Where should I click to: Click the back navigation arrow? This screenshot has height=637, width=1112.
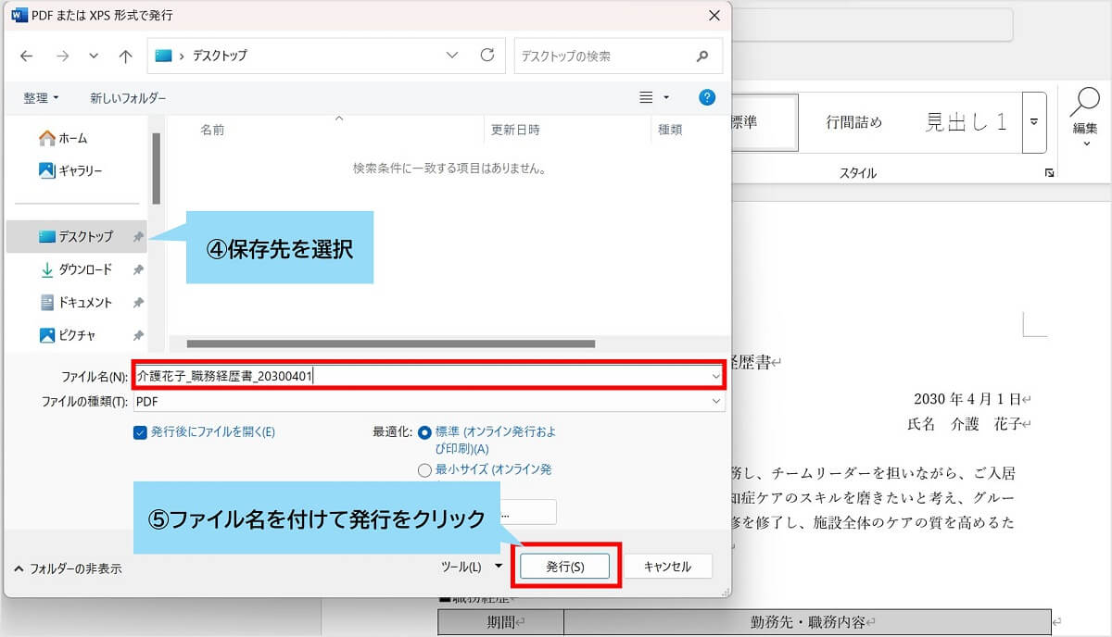tap(26, 56)
